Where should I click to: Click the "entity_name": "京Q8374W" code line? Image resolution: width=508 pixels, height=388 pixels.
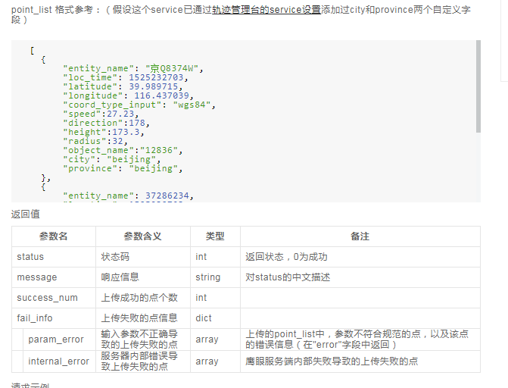pyautogui.click(x=133, y=68)
